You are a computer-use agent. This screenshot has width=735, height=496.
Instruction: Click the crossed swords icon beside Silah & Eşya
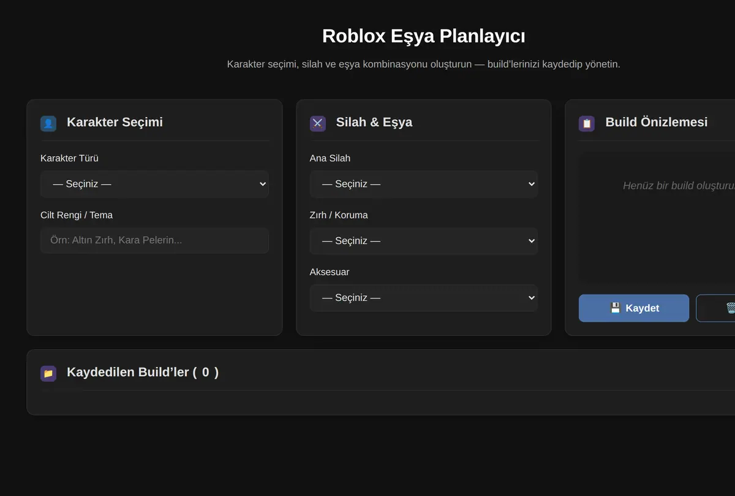pos(318,124)
